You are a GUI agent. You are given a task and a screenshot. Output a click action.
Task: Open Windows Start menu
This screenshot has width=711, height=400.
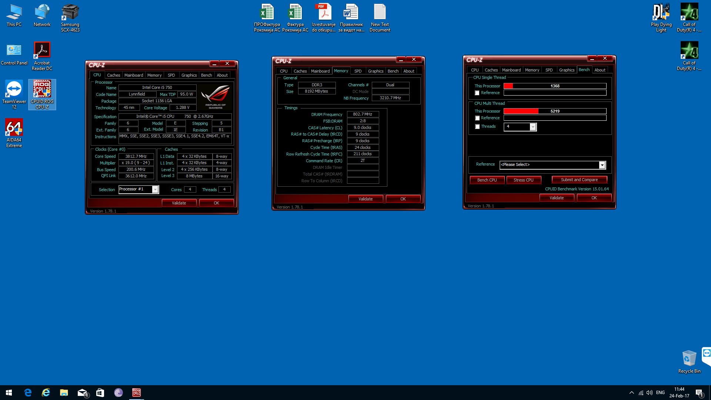[x=9, y=393]
